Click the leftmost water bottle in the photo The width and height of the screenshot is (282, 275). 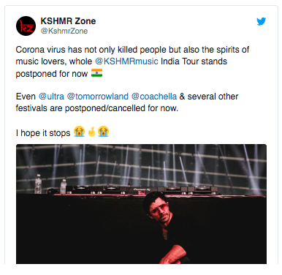[38, 184]
